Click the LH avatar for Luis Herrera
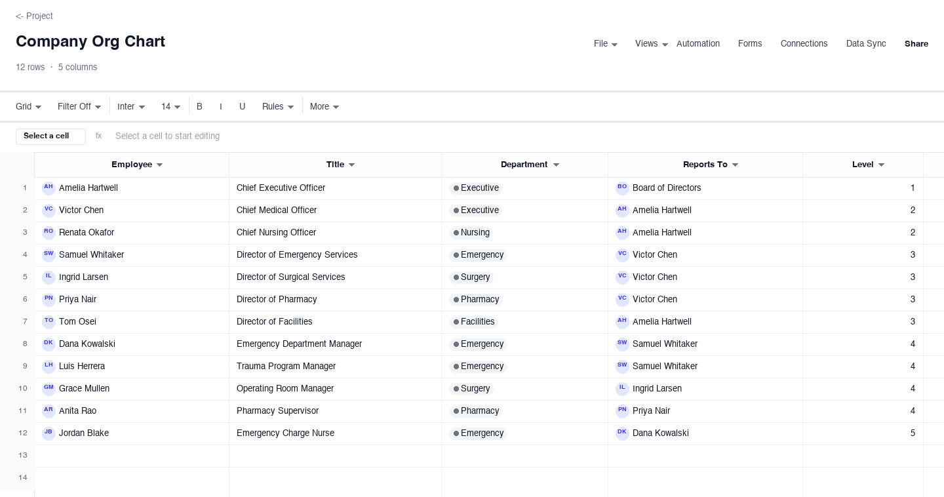944x497 pixels. pyautogui.click(x=49, y=367)
